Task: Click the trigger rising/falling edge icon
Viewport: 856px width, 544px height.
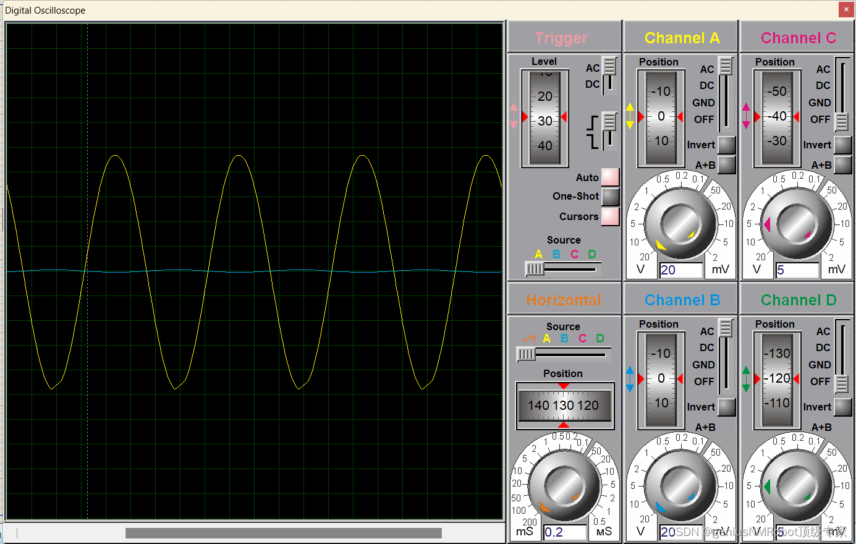Action: pos(592,132)
